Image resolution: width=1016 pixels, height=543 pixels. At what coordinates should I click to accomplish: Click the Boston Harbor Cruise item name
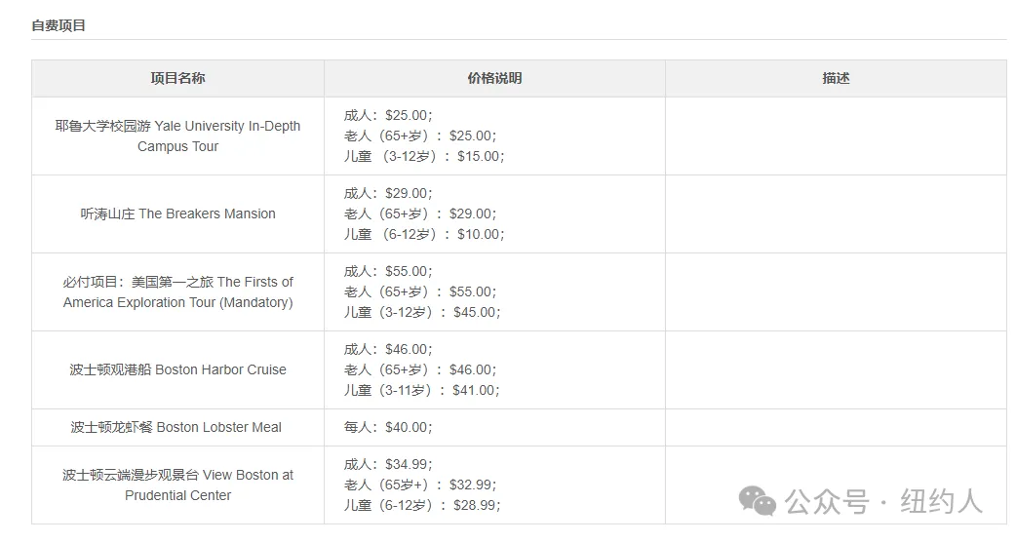click(x=177, y=370)
